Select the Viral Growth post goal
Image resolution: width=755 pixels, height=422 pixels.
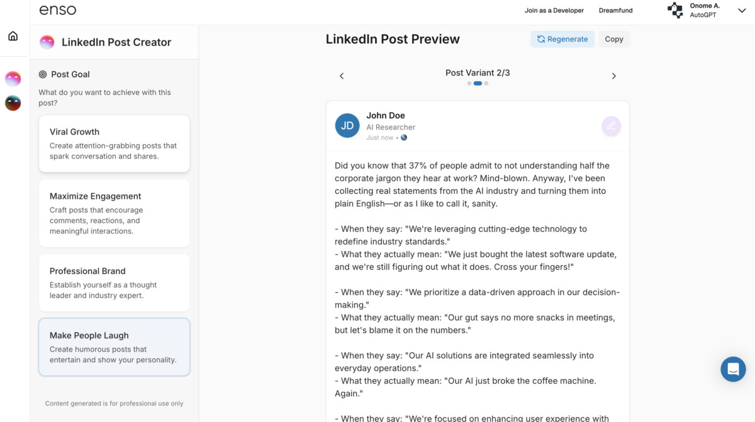114,143
